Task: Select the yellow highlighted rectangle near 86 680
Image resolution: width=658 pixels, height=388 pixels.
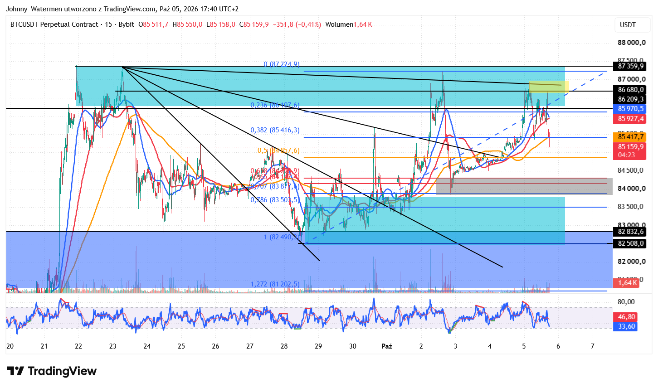Action: click(549, 87)
